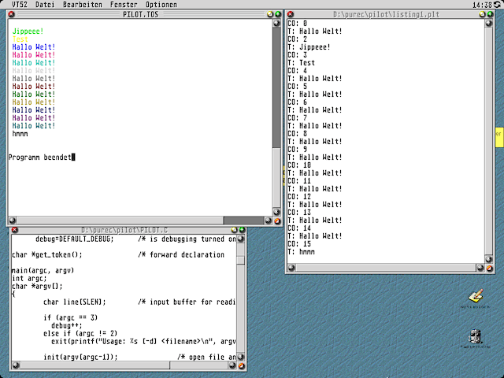Click scroll-up arrow in listing1.plt window

tap(488, 24)
